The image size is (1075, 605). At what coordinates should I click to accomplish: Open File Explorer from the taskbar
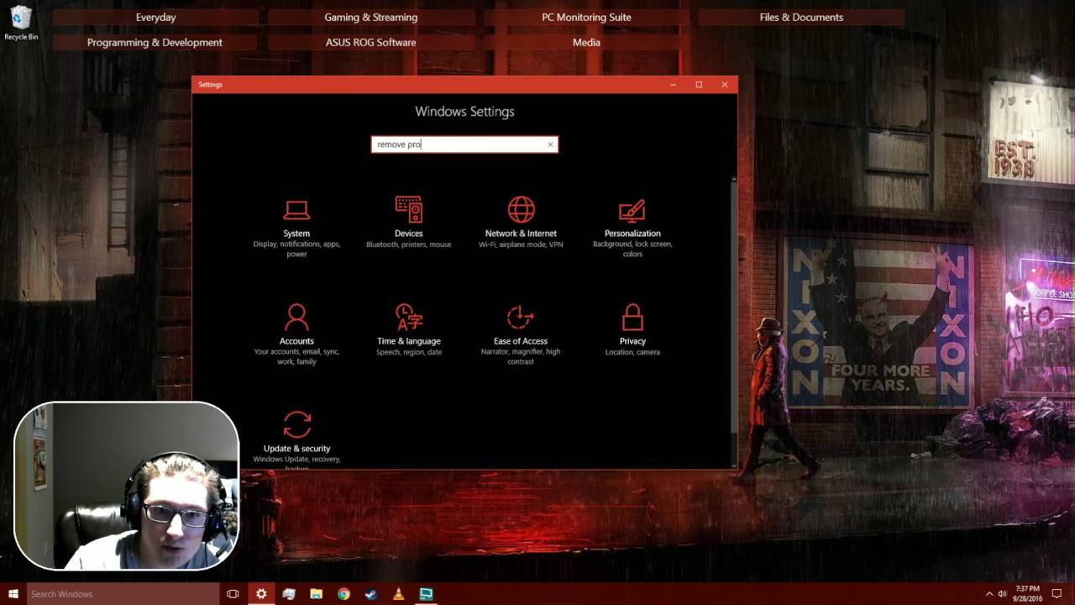pos(316,594)
